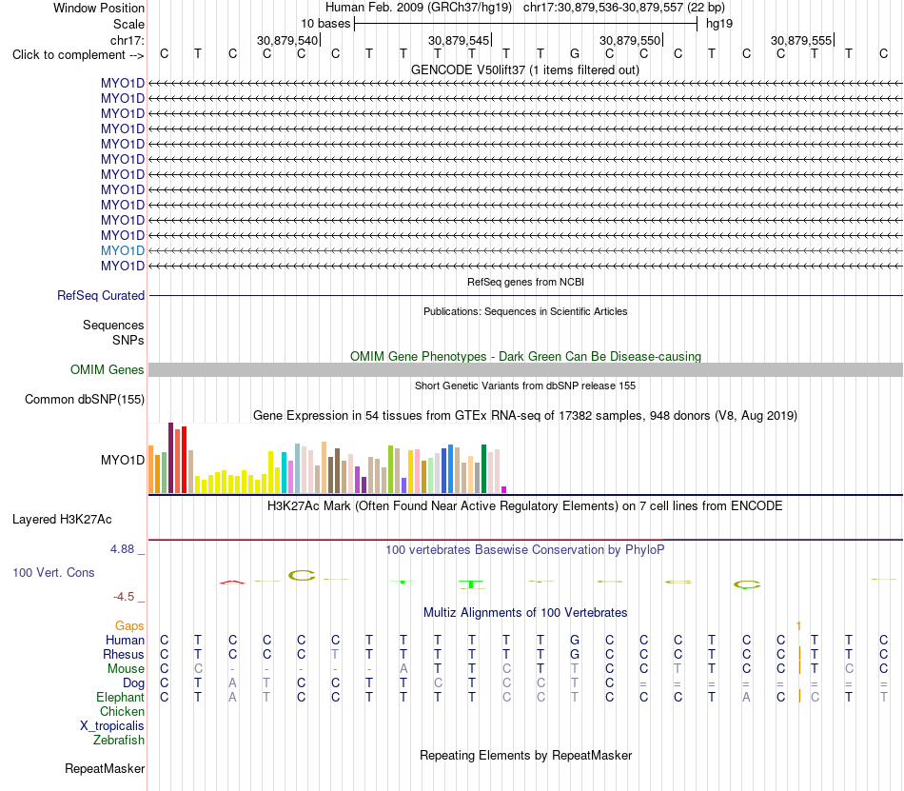Click the G base in the Rhesus alignment row
This screenshot has height=791, width=904.
(x=574, y=654)
